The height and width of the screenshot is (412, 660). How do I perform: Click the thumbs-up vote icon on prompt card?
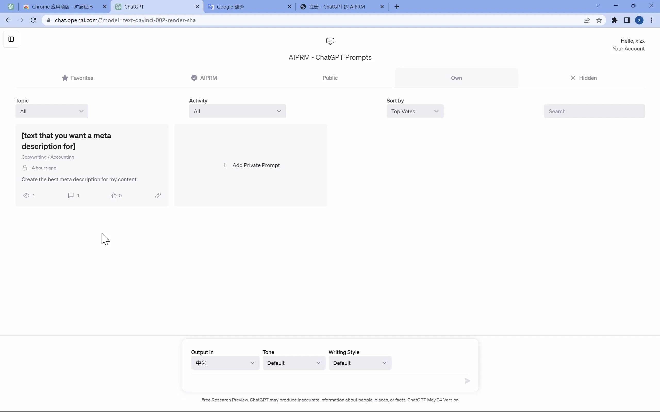coord(113,195)
